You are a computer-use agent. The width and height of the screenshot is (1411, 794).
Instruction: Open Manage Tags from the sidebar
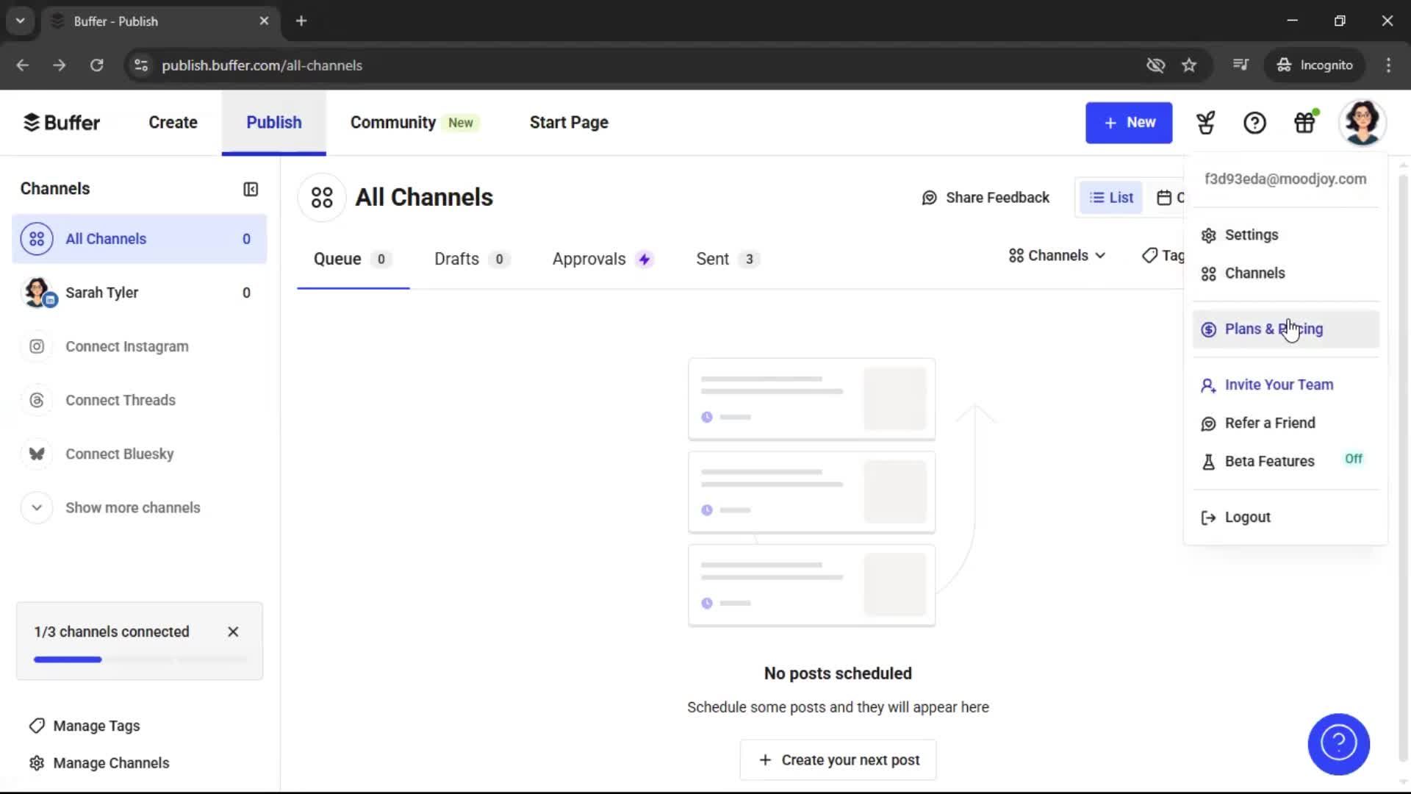96,726
